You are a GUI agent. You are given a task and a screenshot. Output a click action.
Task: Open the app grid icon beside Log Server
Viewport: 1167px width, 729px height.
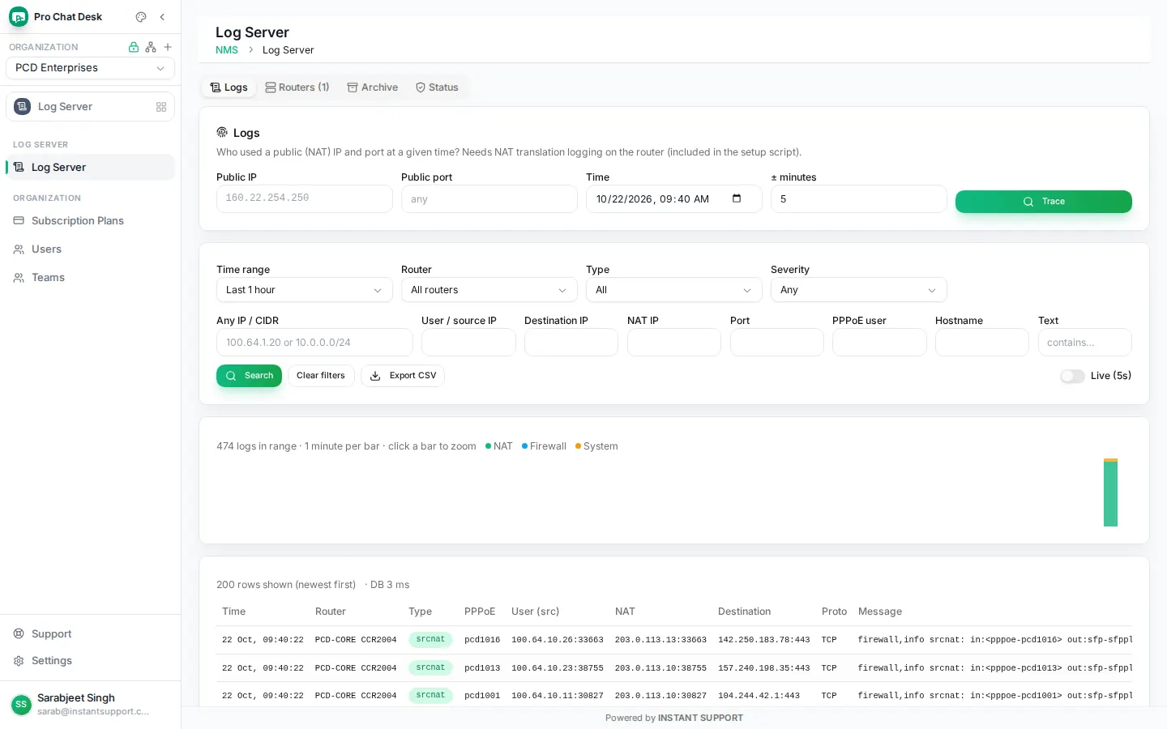tap(161, 107)
